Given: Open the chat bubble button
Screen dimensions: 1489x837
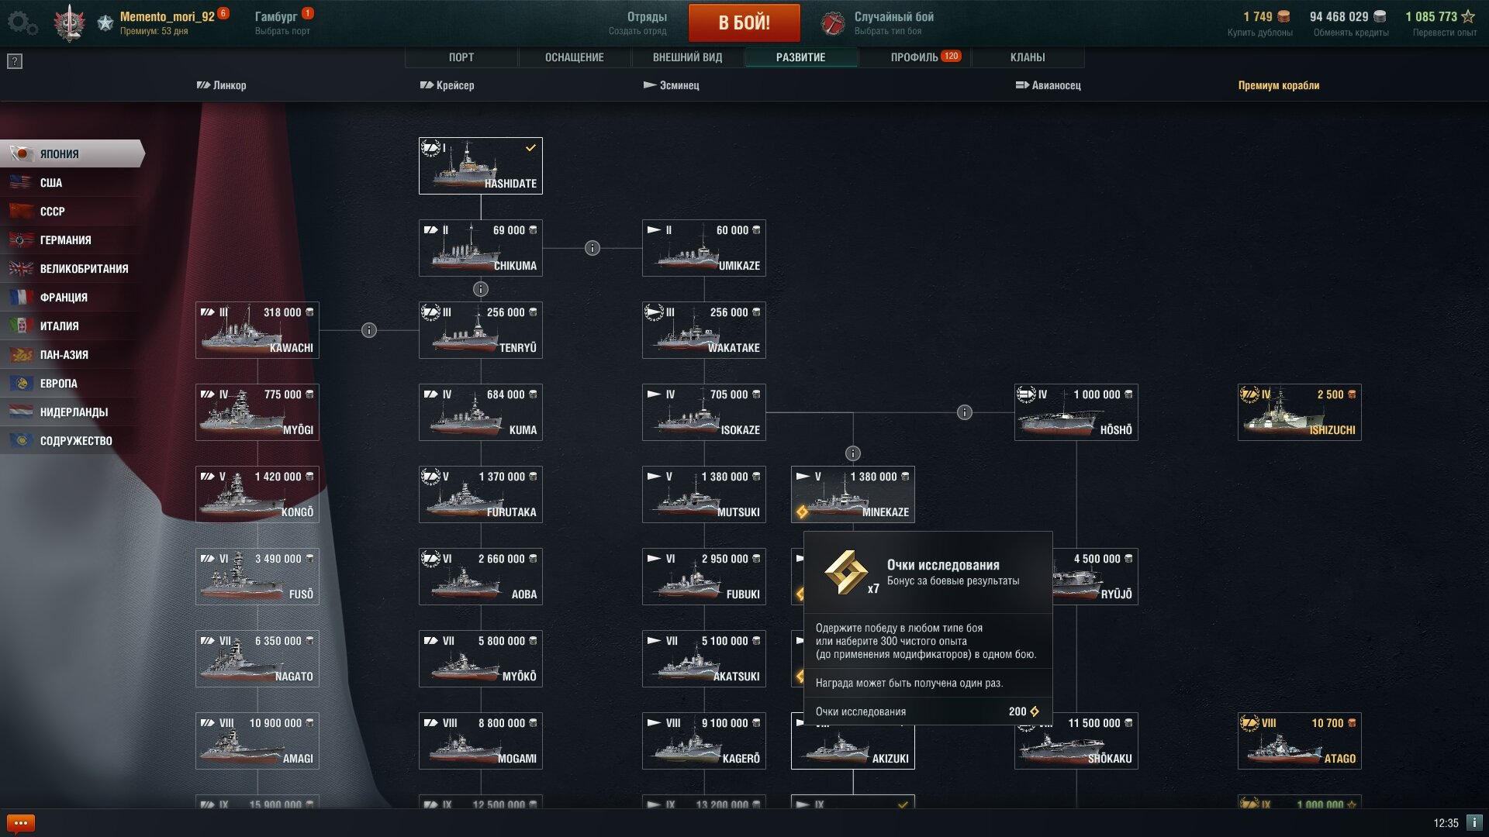Looking at the screenshot, I should [x=20, y=823].
